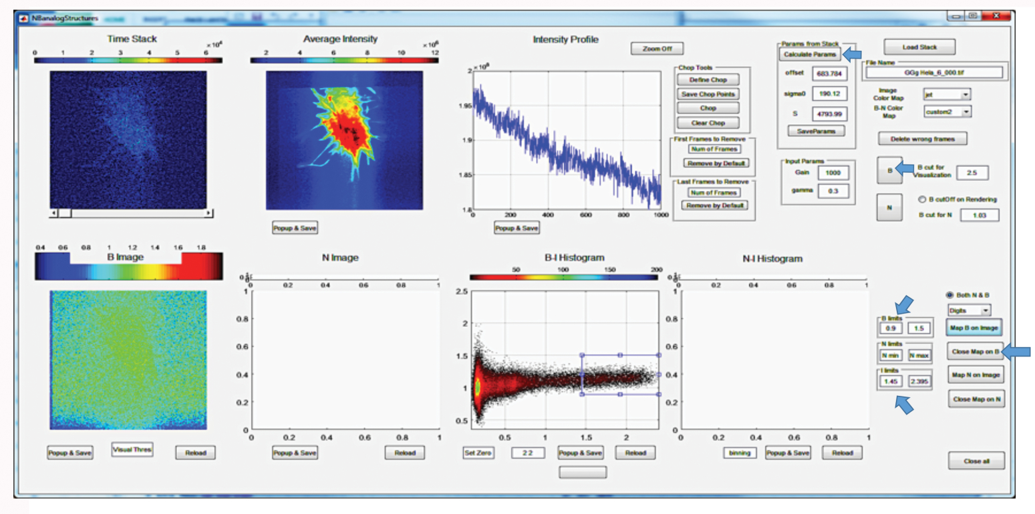Click Reload under the B-I Histogram
The height and width of the screenshot is (514, 1035).
coord(635,453)
